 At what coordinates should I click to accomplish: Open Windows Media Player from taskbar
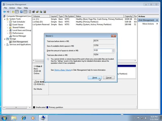point(33,118)
